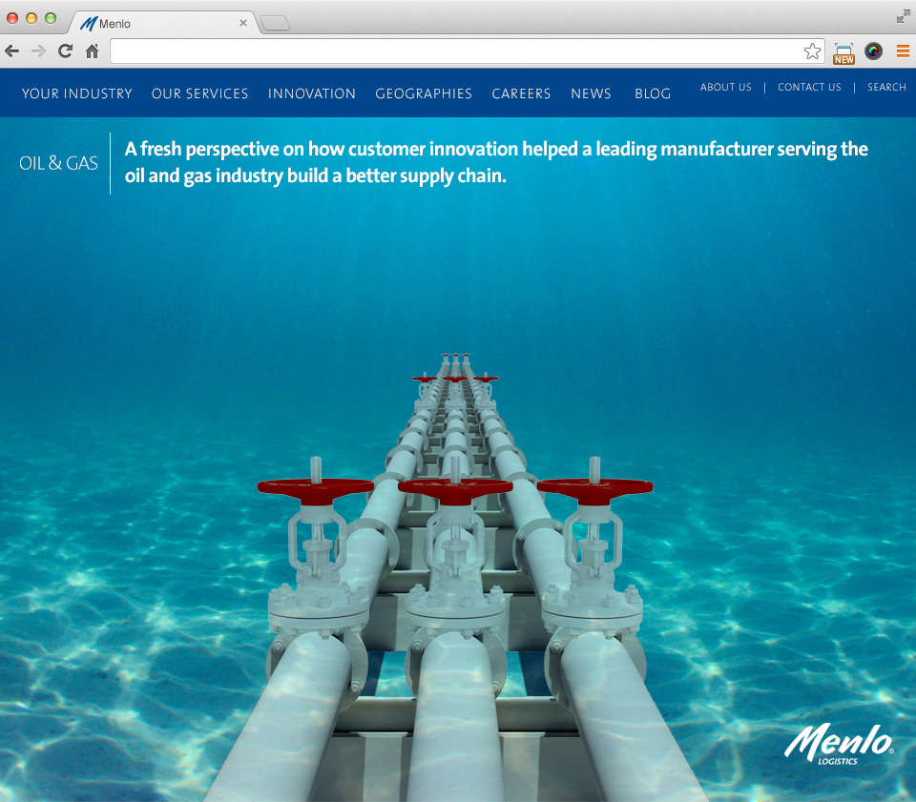Click the round color lens extension icon
The height and width of the screenshot is (802, 916).
(x=873, y=51)
